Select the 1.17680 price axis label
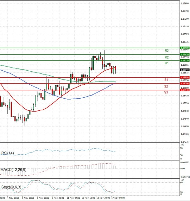This screenshot has width=190, height=201. [185, 3]
